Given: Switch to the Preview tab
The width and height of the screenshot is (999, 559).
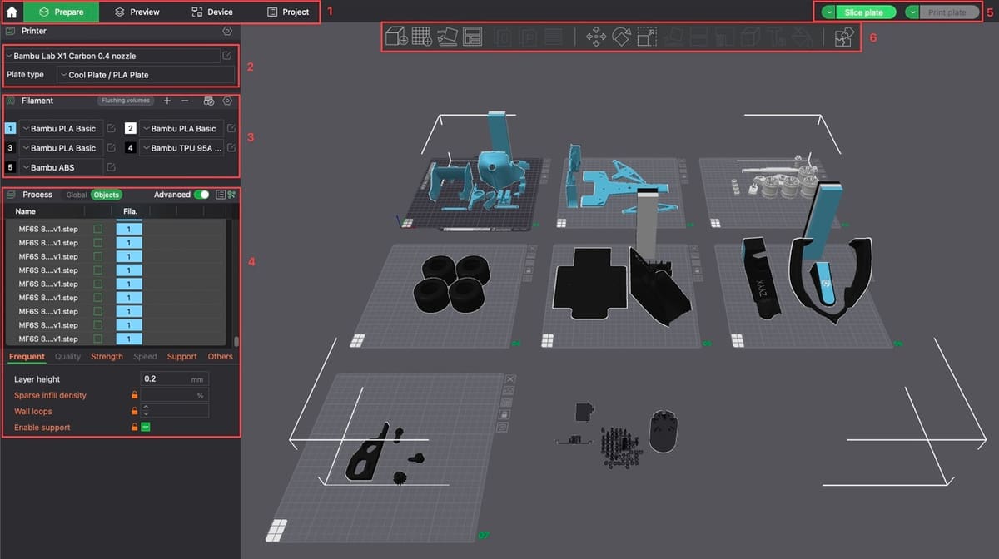Looking at the screenshot, I should pyautogui.click(x=137, y=12).
